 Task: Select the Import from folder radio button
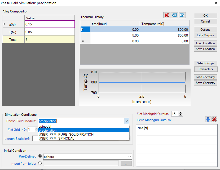coord(40,163)
